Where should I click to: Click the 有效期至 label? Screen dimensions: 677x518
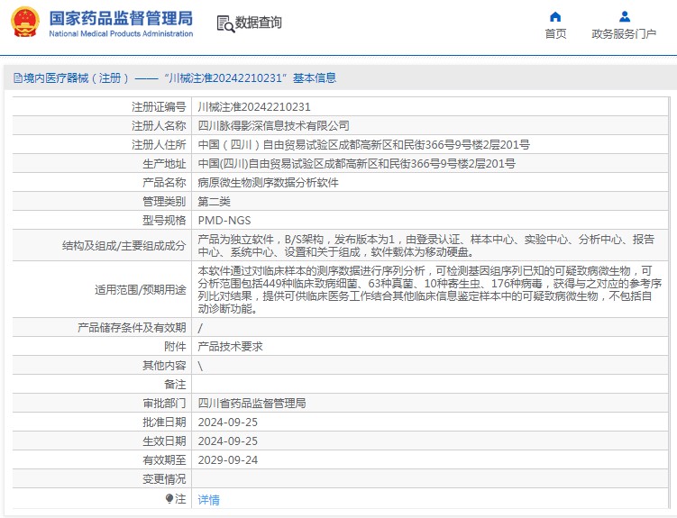point(164,460)
